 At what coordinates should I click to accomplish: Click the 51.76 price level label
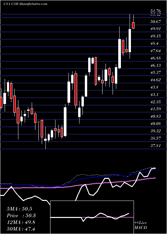point(156,11)
